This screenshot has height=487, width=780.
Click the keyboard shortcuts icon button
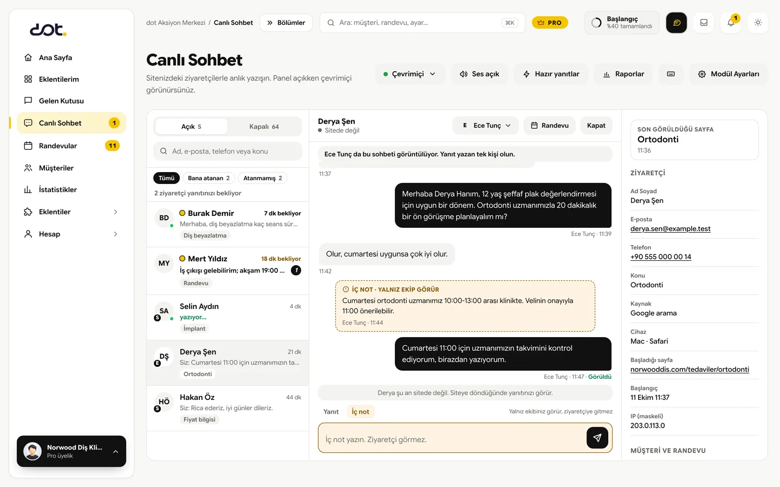coord(671,74)
